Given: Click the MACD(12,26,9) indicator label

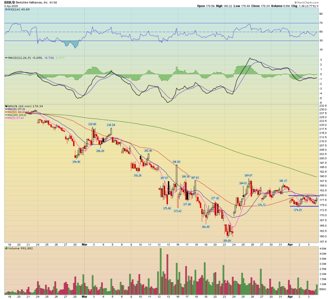Looking at the screenshot, I should tap(35, 58).
